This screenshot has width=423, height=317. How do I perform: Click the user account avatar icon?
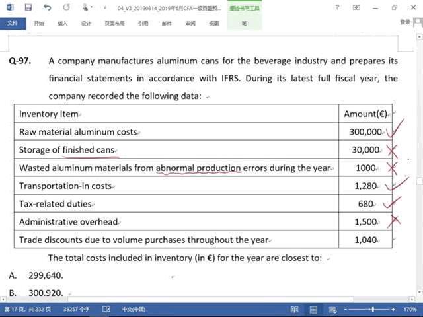pyautogui.click(x=418, y=22)
